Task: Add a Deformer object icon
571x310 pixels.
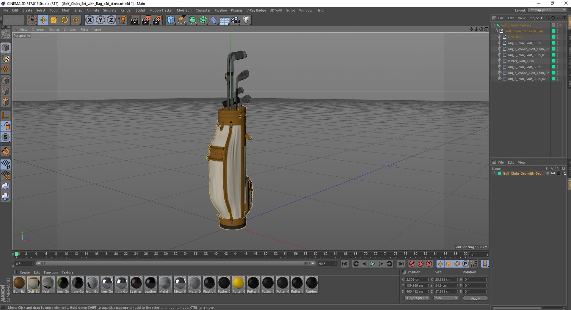Action: (x=214, y=20)
